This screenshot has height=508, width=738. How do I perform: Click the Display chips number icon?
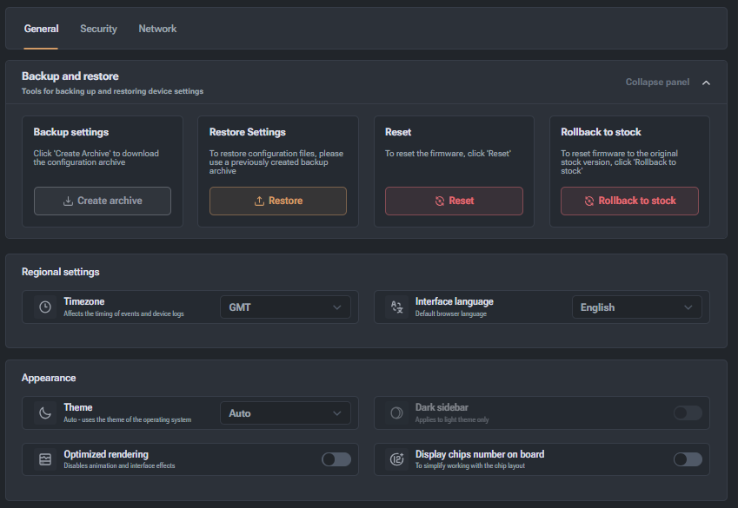396,459
